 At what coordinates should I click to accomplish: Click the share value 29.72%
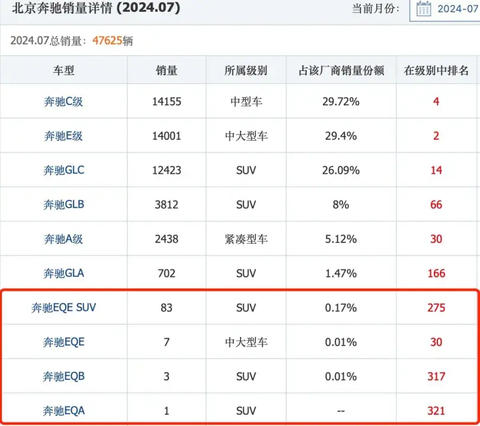341,101
